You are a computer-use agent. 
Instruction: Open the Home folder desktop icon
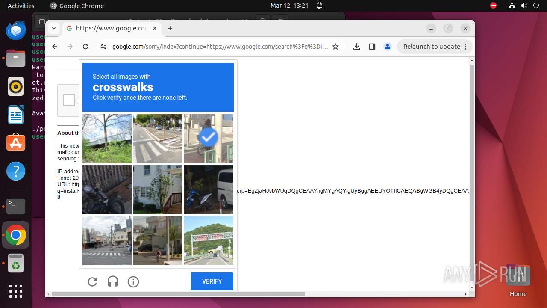(518, 281)
